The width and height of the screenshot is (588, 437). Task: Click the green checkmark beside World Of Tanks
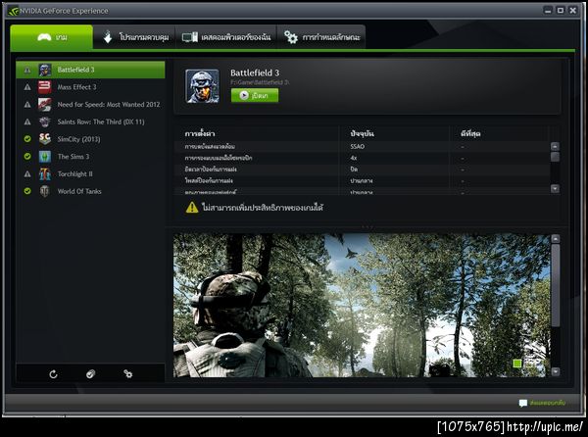(x=27, y=191)
